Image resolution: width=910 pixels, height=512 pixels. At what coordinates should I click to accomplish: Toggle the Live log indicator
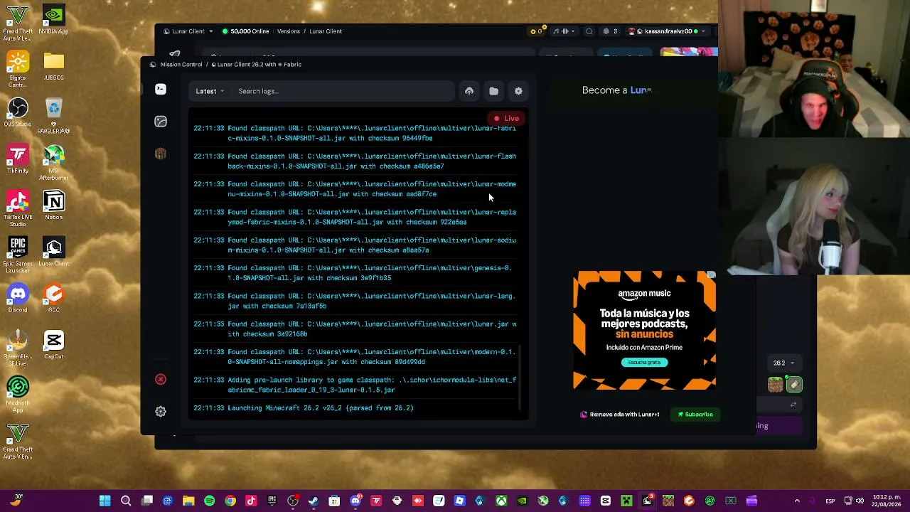pyautogui.click(x=507, y=118)
